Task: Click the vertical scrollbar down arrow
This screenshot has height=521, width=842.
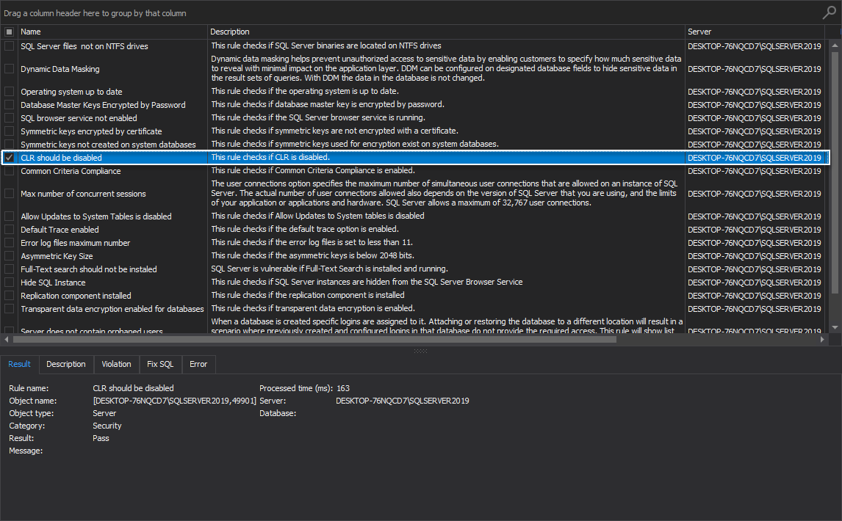Action: pos(835,327)
